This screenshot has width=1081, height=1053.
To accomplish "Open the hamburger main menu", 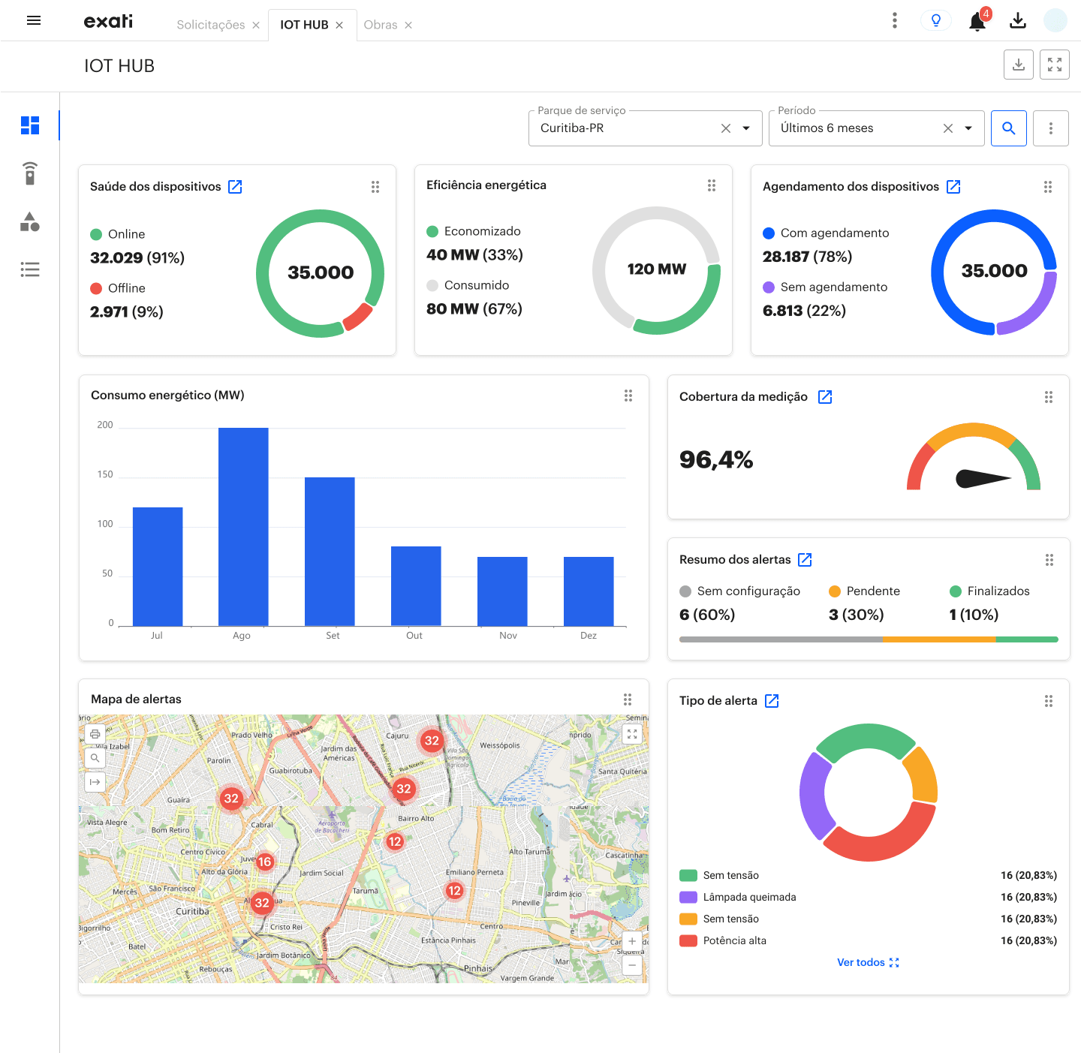I will point(33,20).
